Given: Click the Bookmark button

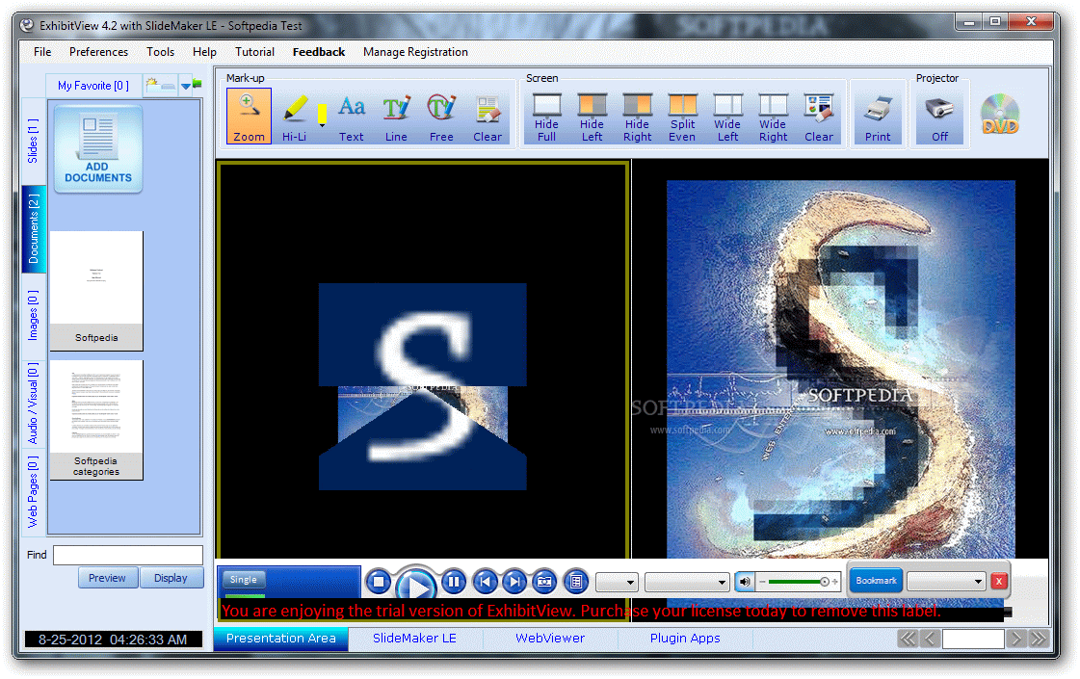Looking at the screenshot, I should pos(876,581).
